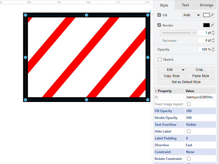
Task: Click the Crop... button
Action: 201,70
